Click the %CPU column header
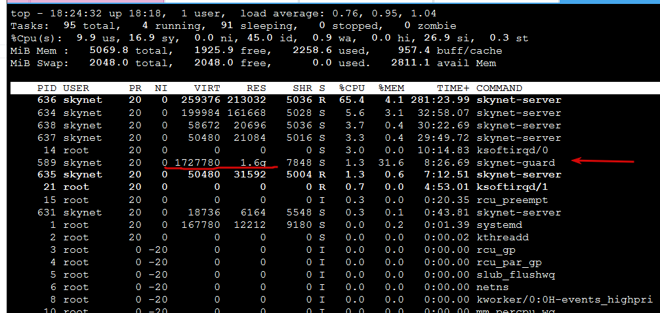The width and height of the screenshot is (660, 313). click(352, 88)
